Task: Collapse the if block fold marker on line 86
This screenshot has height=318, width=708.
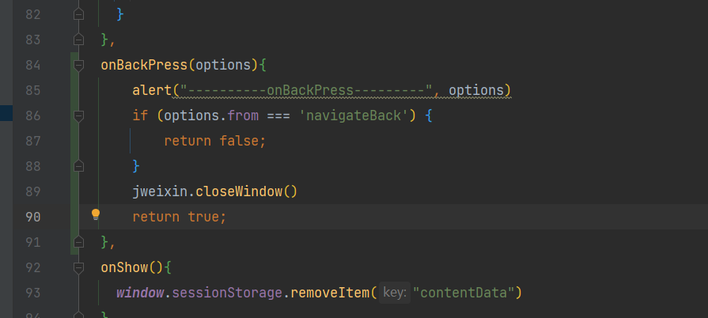Action: (78, 116)
